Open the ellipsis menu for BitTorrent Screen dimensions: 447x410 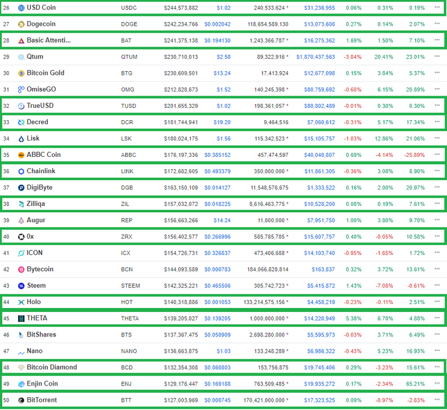point(437,400)
